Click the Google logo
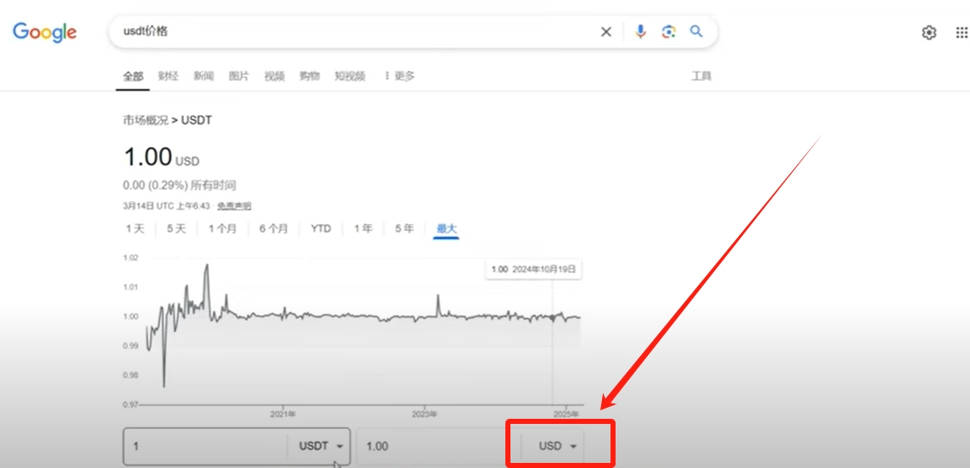This screenshot has height=468, width=970. click(45, 32)
